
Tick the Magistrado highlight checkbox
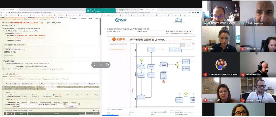(21, 95)
